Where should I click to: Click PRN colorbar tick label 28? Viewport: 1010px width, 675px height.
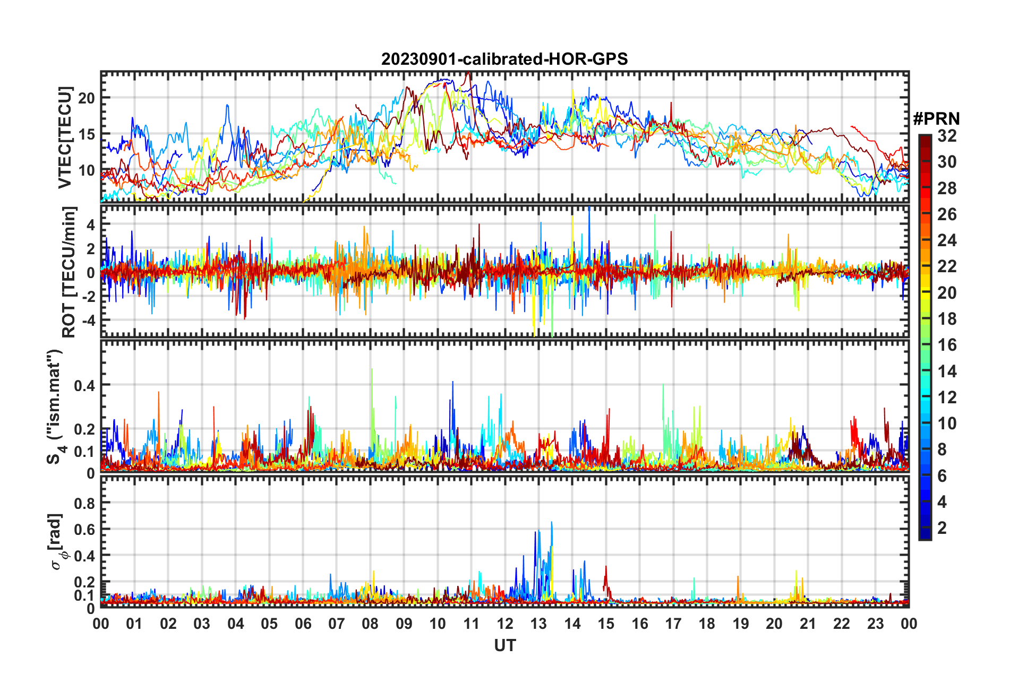click(x=946, y=188)
